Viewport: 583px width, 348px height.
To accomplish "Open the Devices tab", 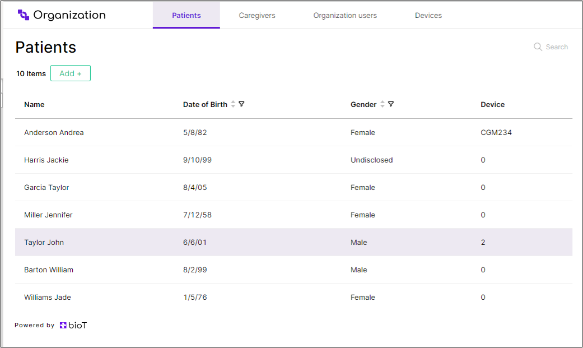I will click(428, 15).
